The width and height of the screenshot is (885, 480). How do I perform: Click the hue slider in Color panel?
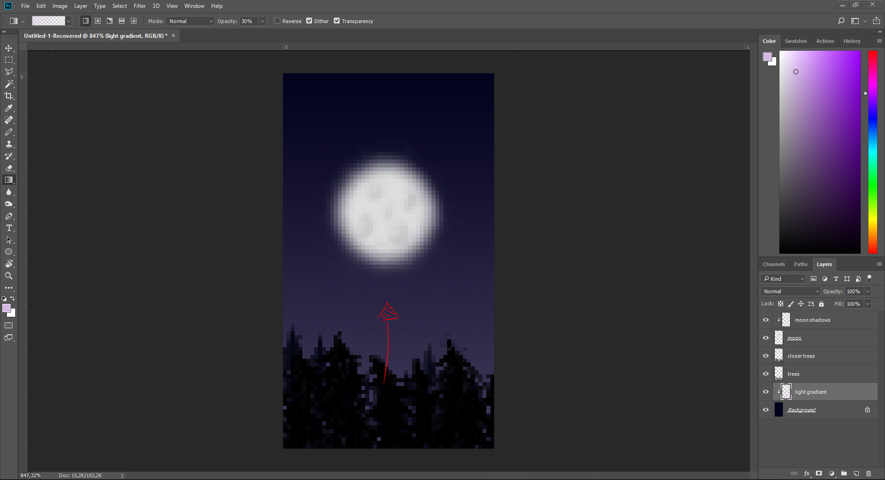[x=873, y=152]
